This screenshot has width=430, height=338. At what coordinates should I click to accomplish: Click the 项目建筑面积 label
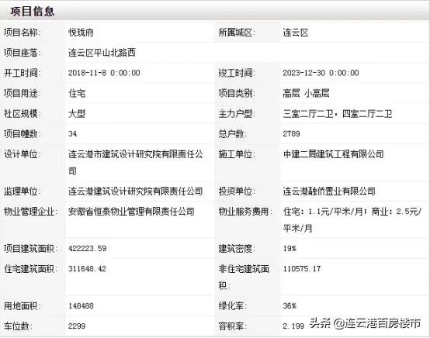(x=30, y=248)
